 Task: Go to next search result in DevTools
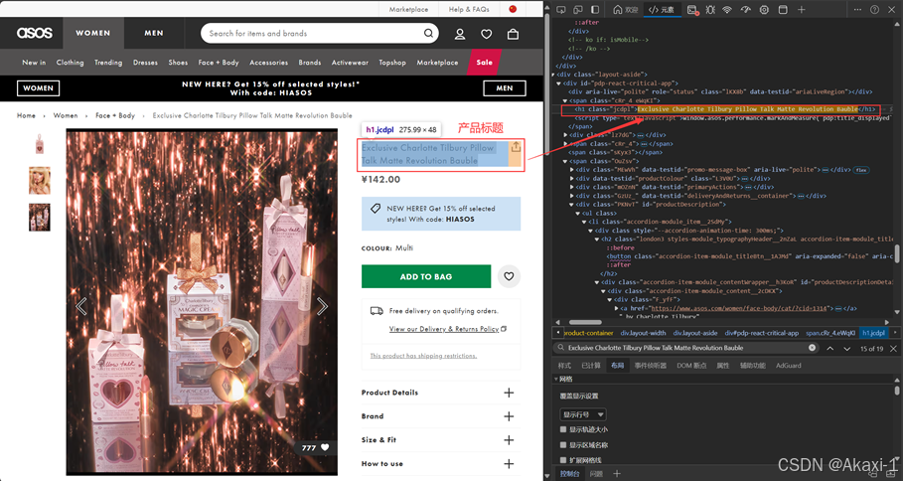pyautogui.click(x=846, y=348)
